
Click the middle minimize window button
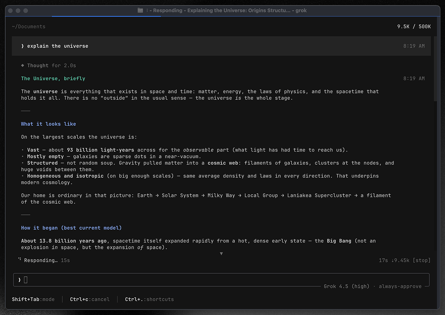[18, 11]
